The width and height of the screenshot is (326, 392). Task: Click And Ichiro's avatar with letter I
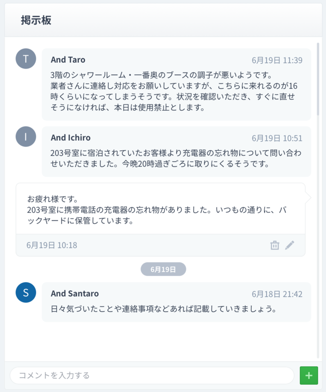pyautogui.click(x=26, y=137)
